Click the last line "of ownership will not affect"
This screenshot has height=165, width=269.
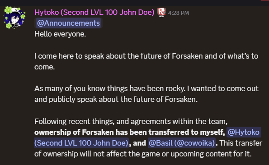pos(143,154)
